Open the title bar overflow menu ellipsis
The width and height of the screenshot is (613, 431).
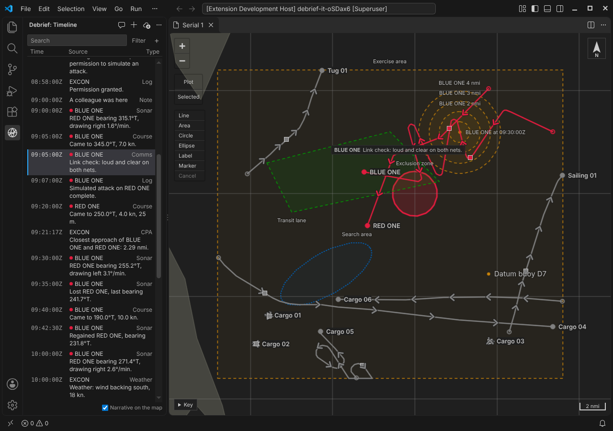(x=154, y=9)
